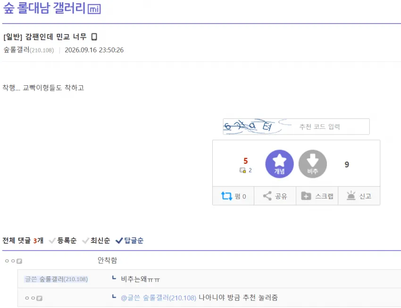Click the comment text 안착함

click(107, 260)
